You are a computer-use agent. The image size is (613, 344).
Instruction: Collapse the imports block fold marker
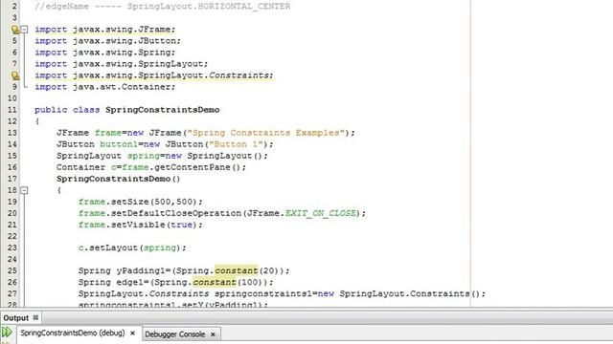[x=24, y=30]
